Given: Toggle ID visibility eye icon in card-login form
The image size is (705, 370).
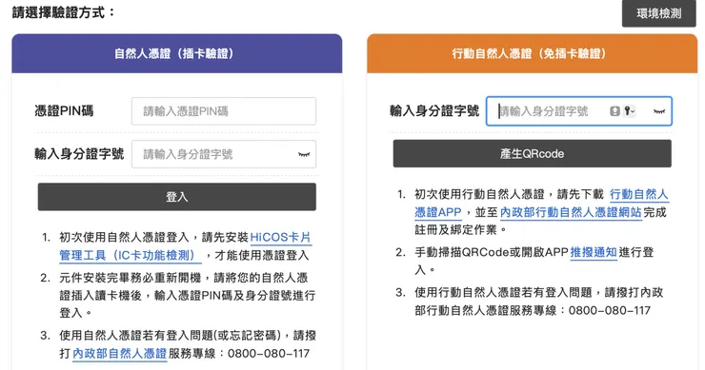Looking at the screenshot, I should [x=304, y=154].
